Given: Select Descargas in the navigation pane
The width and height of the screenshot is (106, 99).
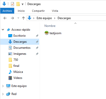Looking at the screenshot, I should click(20, 42).
